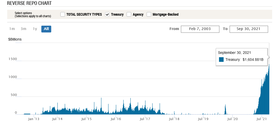Viewport: 276px width, 127px height.
Task: Click the blue Treasury swatch in tooltip
Action: (221, 60)
